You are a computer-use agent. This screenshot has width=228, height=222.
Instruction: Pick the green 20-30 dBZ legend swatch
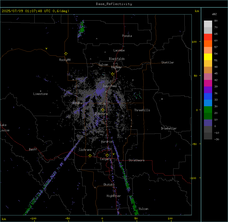(208, 110)
